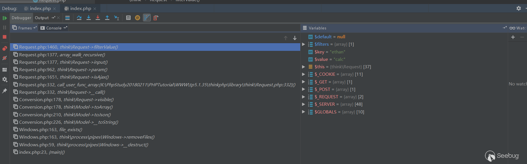Toggle the sort values numbered-list icon
The image size is (527, 164).
[147, 18]
